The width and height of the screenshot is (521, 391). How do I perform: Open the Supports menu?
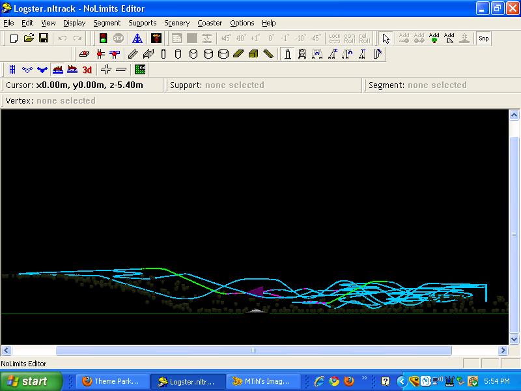pos(142,23)
